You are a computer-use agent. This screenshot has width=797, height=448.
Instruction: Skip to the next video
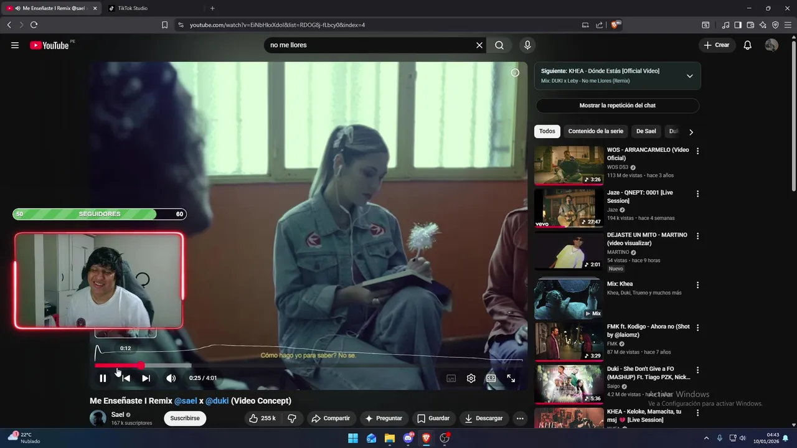[x=146, y=378]
